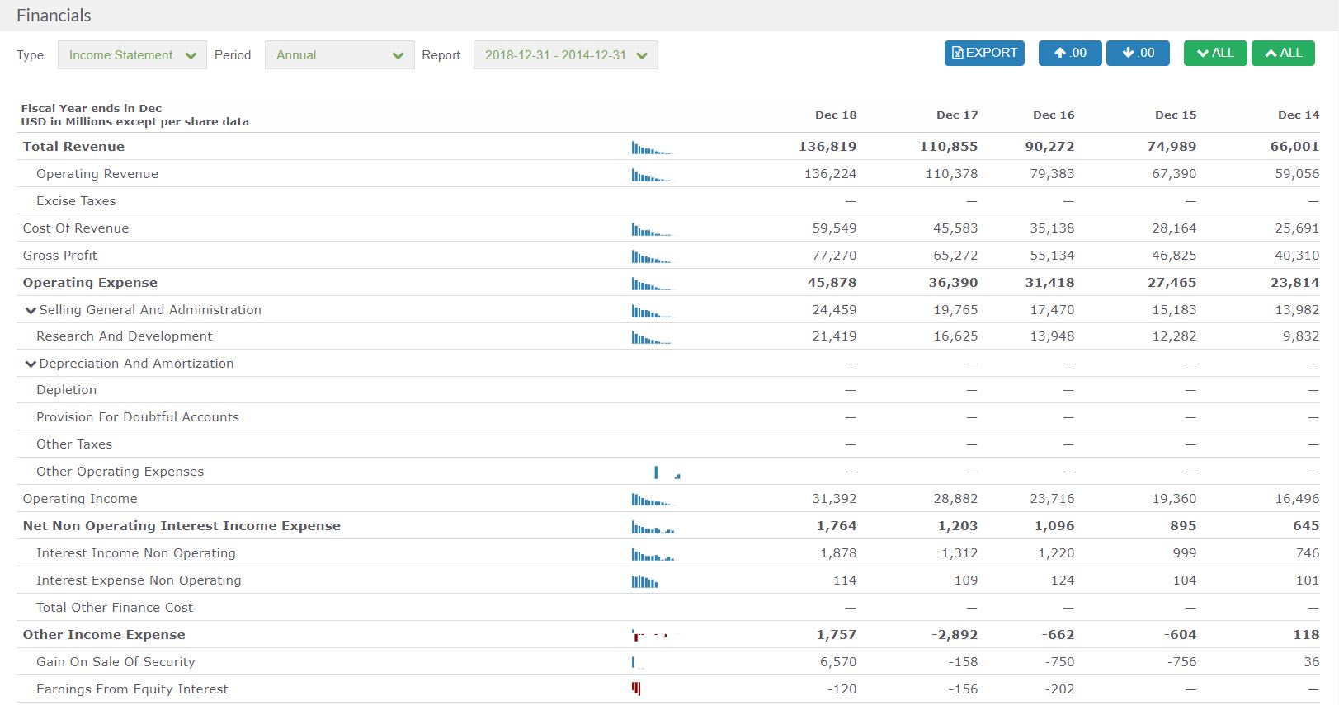The image size is (1339, 705).
Task: Open the Selling General And Administration sparkline
Action: 653,311
